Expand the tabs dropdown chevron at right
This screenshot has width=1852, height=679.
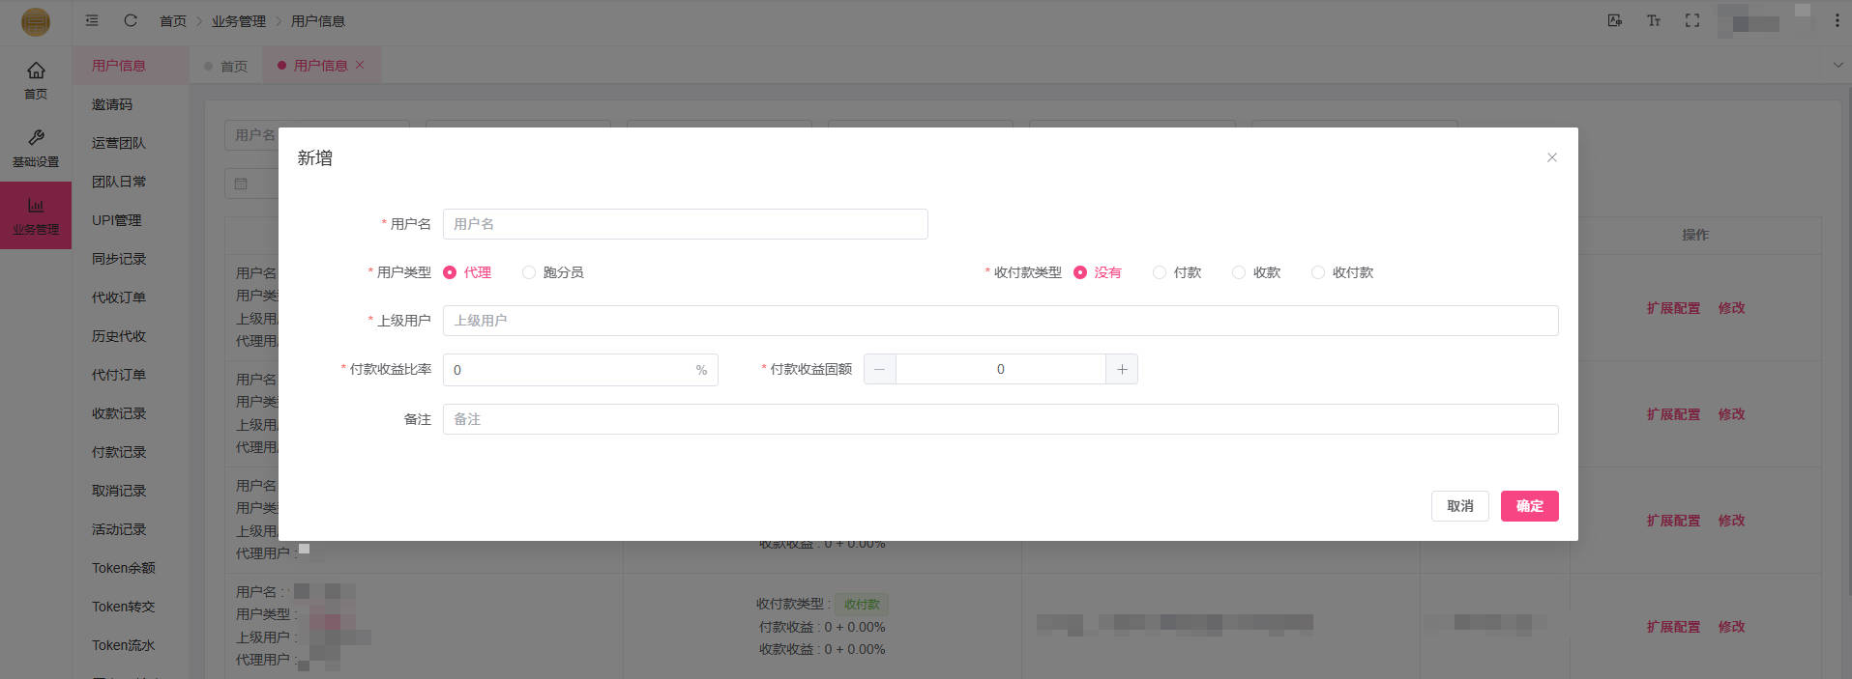click(1837, 65)
